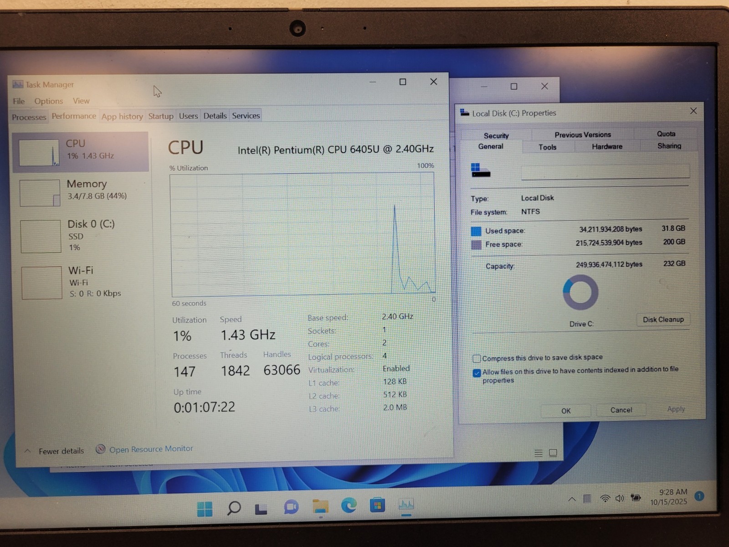Screen dimensions: 729x547
Task: Click the Wi-Fi icon in the system tray
Action: (x=605, y=499)
